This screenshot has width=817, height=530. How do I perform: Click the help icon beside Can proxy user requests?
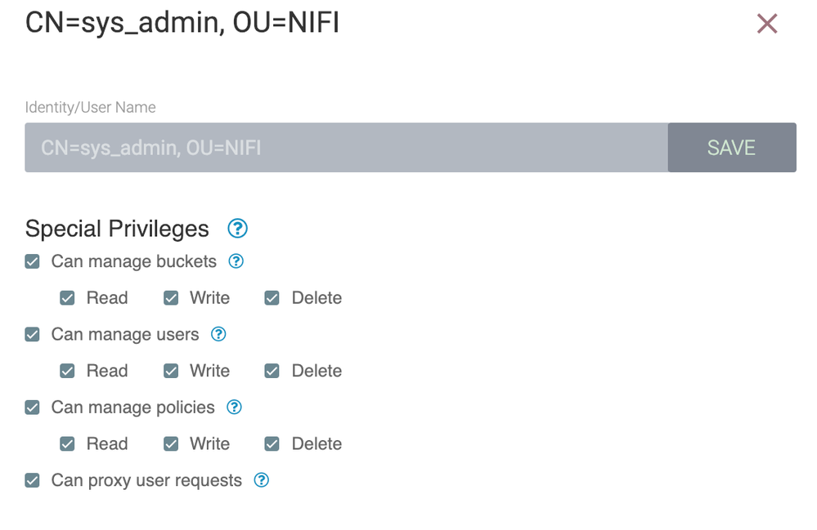[261, 480]
